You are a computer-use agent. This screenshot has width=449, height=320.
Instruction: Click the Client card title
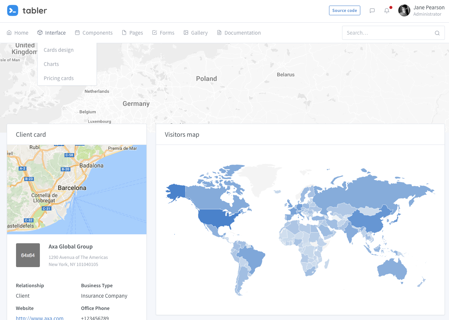click(x=31, y=134)
